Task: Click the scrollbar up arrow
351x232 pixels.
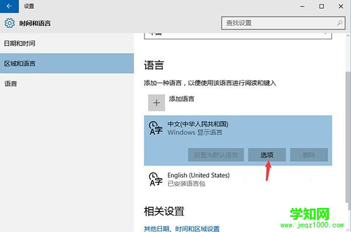Action: [x=348, y=36]
